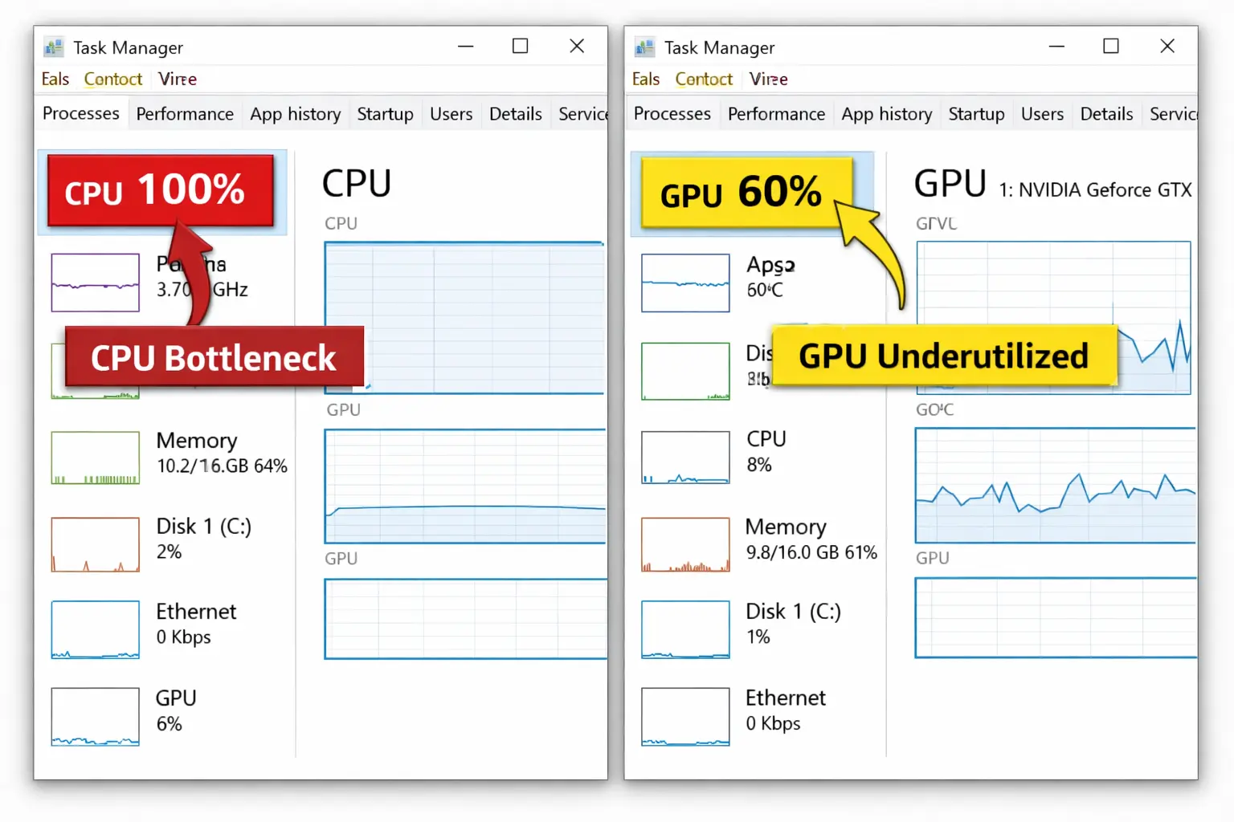This screenshot has height=822, width=1234.
Task: Switch to the Processes tab
Action: pos(80,113)
